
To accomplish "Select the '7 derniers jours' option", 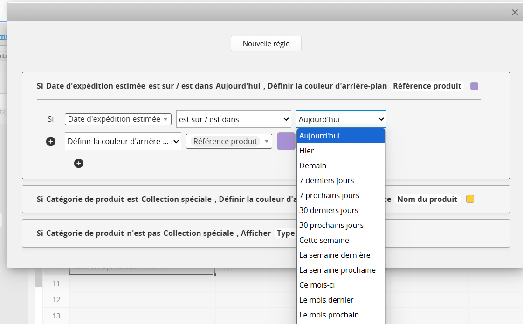I will point(341,180).
